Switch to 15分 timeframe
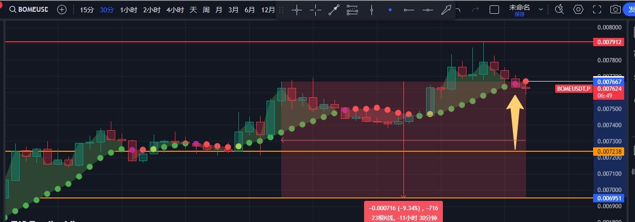Screen dimensions: 635x222 point(87,9)
